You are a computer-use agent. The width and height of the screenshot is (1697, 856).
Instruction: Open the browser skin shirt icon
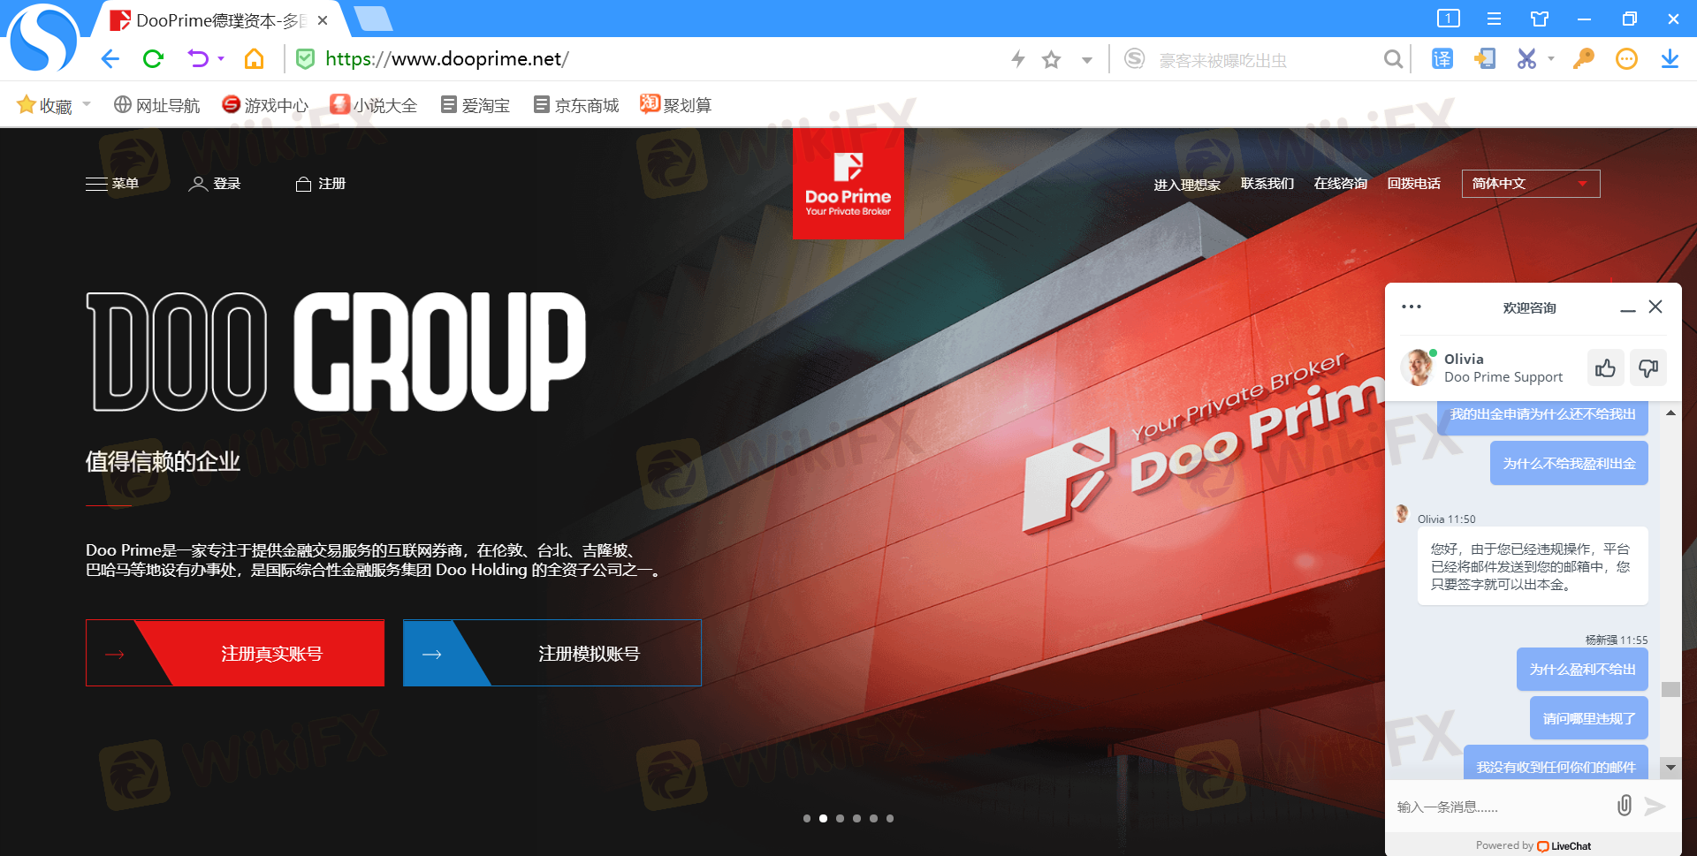point(1540,19)
